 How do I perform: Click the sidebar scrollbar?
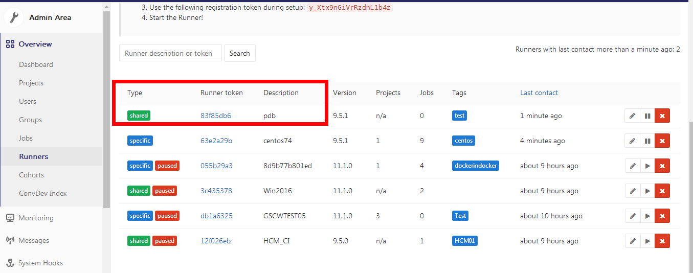tap(106, 108)
